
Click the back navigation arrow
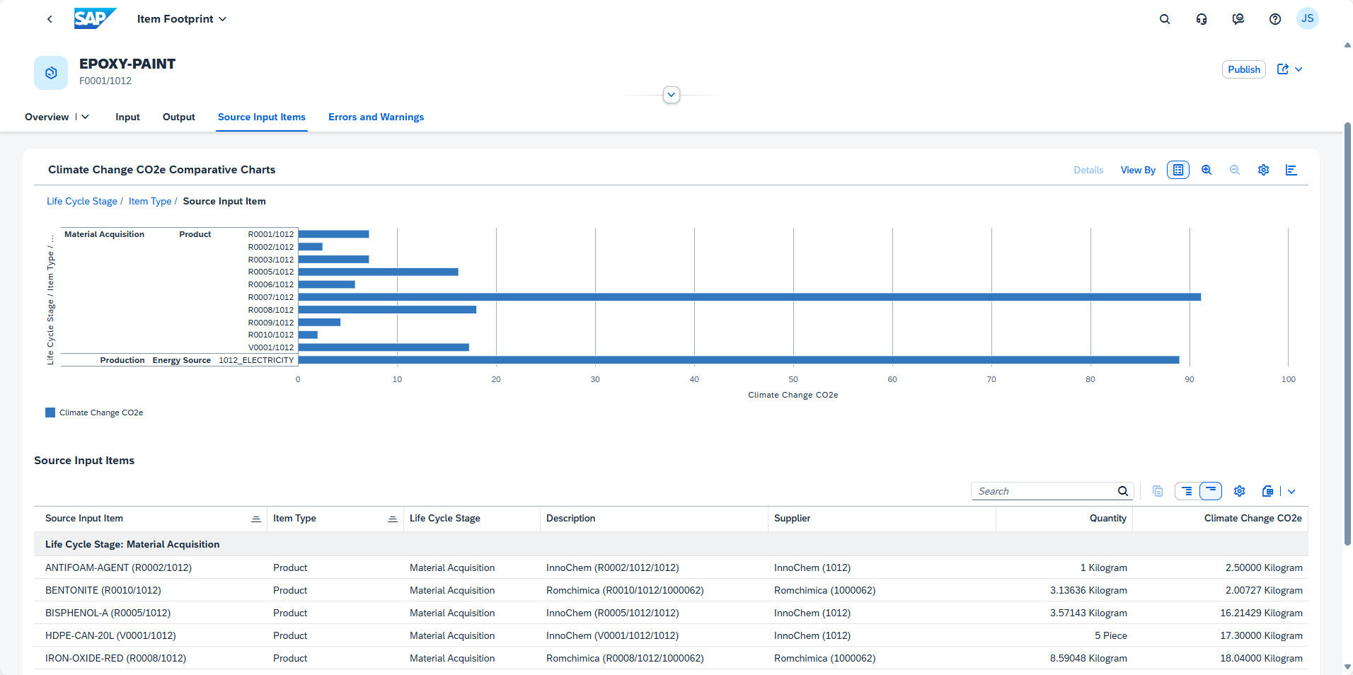50,19
